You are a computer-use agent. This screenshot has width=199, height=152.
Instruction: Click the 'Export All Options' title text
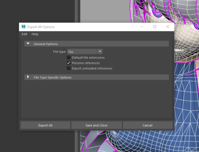(x=41, y=27)
